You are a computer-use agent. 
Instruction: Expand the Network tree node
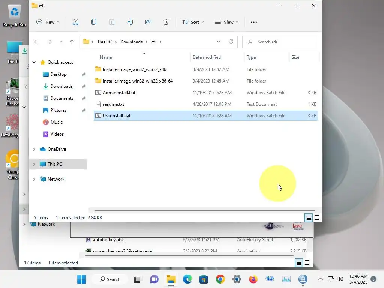[x=34, y=179]
